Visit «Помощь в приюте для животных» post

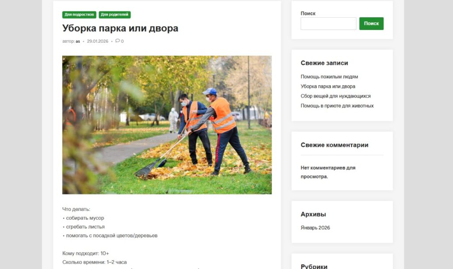click(337, 106)
